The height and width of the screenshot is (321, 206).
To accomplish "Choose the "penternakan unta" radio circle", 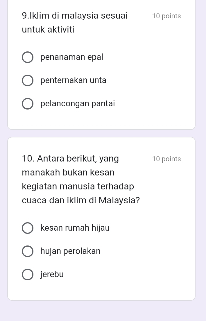I will point(28,81).
